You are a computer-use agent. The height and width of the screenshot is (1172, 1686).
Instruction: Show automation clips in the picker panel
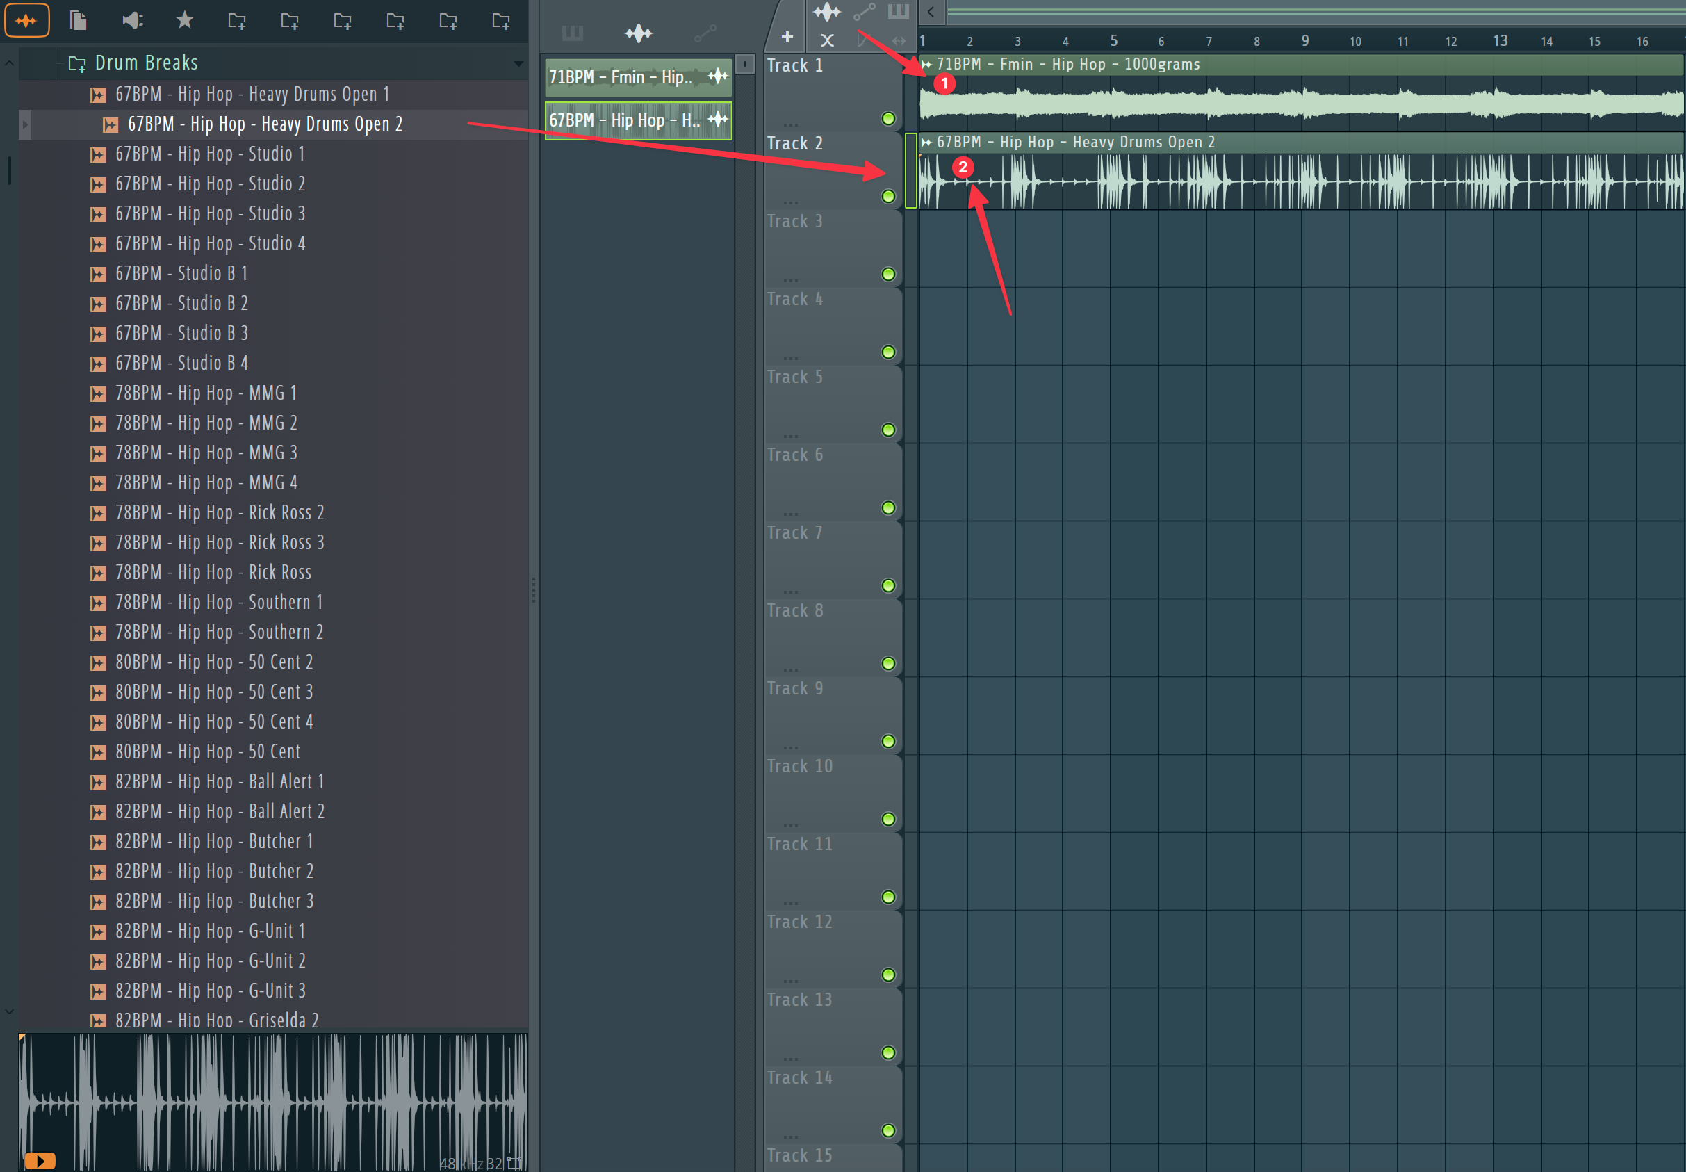pyautogui.click(x=705, y=33)
